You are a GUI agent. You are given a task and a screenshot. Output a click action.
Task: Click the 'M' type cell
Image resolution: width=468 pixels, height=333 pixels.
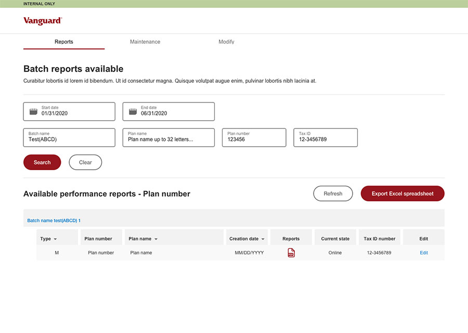point(57,253)
